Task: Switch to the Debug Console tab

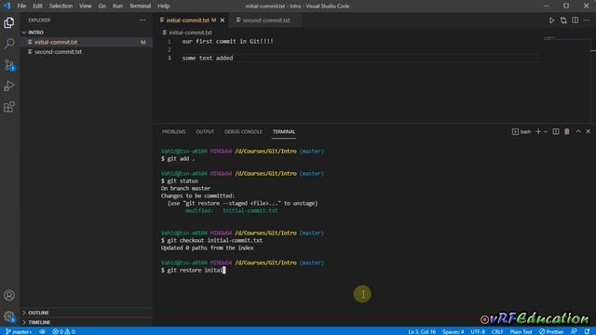Action: pos(243,131)
